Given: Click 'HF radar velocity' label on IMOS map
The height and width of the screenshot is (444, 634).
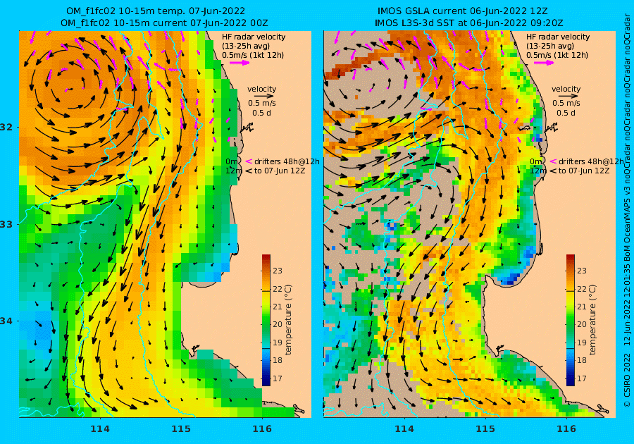Looking at the screenshot, I should point(558,37).
